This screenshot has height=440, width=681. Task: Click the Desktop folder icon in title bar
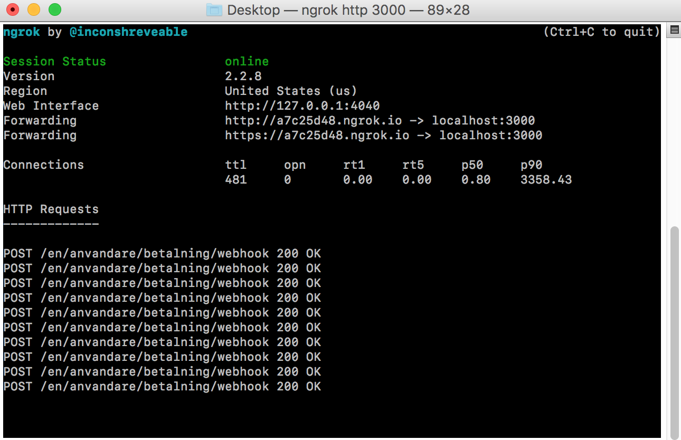pyautogui.click(x=214, y=9)
